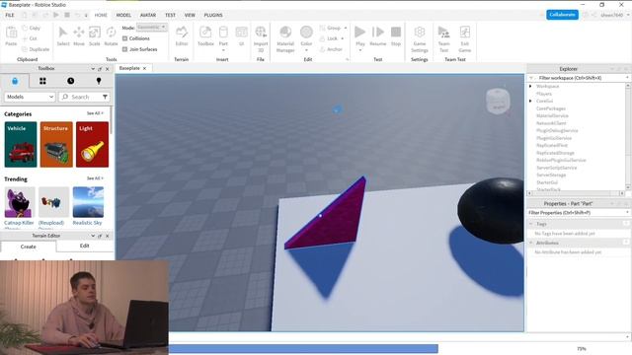Viewport: 632px width, 355px height.
Task: See all Trending items
Action: point(95,178)
